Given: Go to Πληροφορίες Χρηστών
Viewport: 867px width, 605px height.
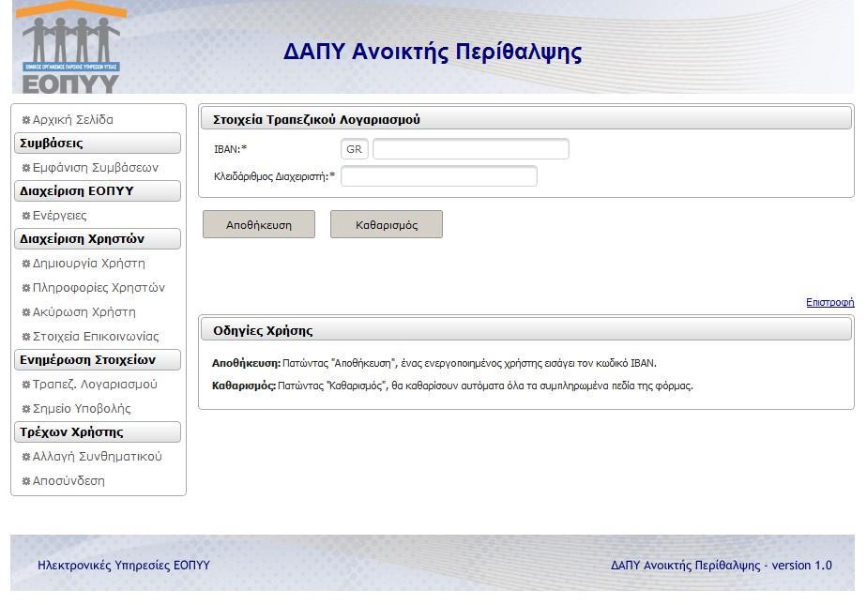Looking at the screenshot, I should [99, 287].
